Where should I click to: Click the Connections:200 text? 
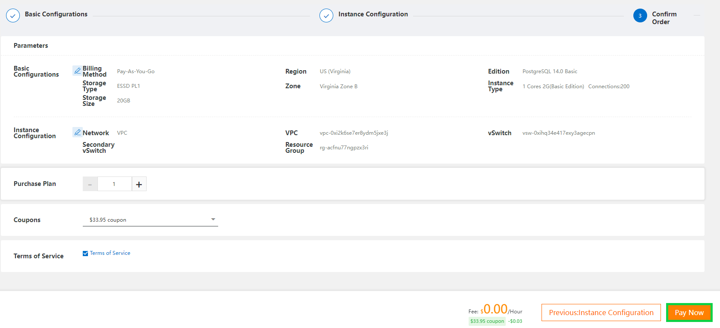[609, 87]
